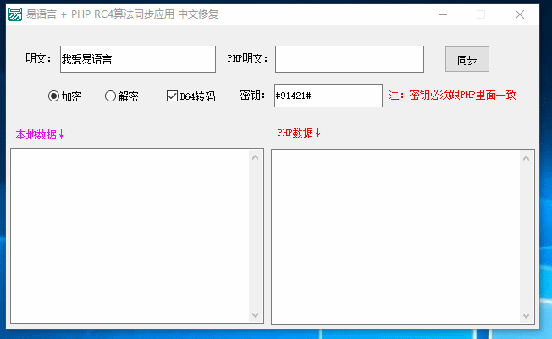Focus the PHP明文 input field
Screen dimensions: 552x339
350,59
